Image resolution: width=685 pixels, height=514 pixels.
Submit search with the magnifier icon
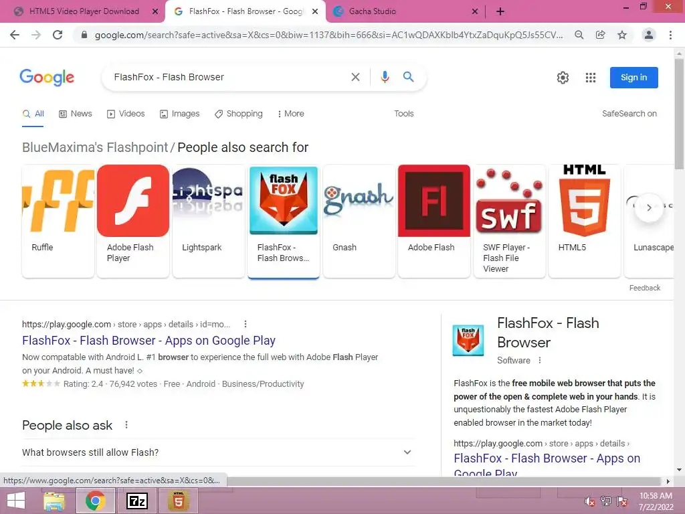click(409, 77)
